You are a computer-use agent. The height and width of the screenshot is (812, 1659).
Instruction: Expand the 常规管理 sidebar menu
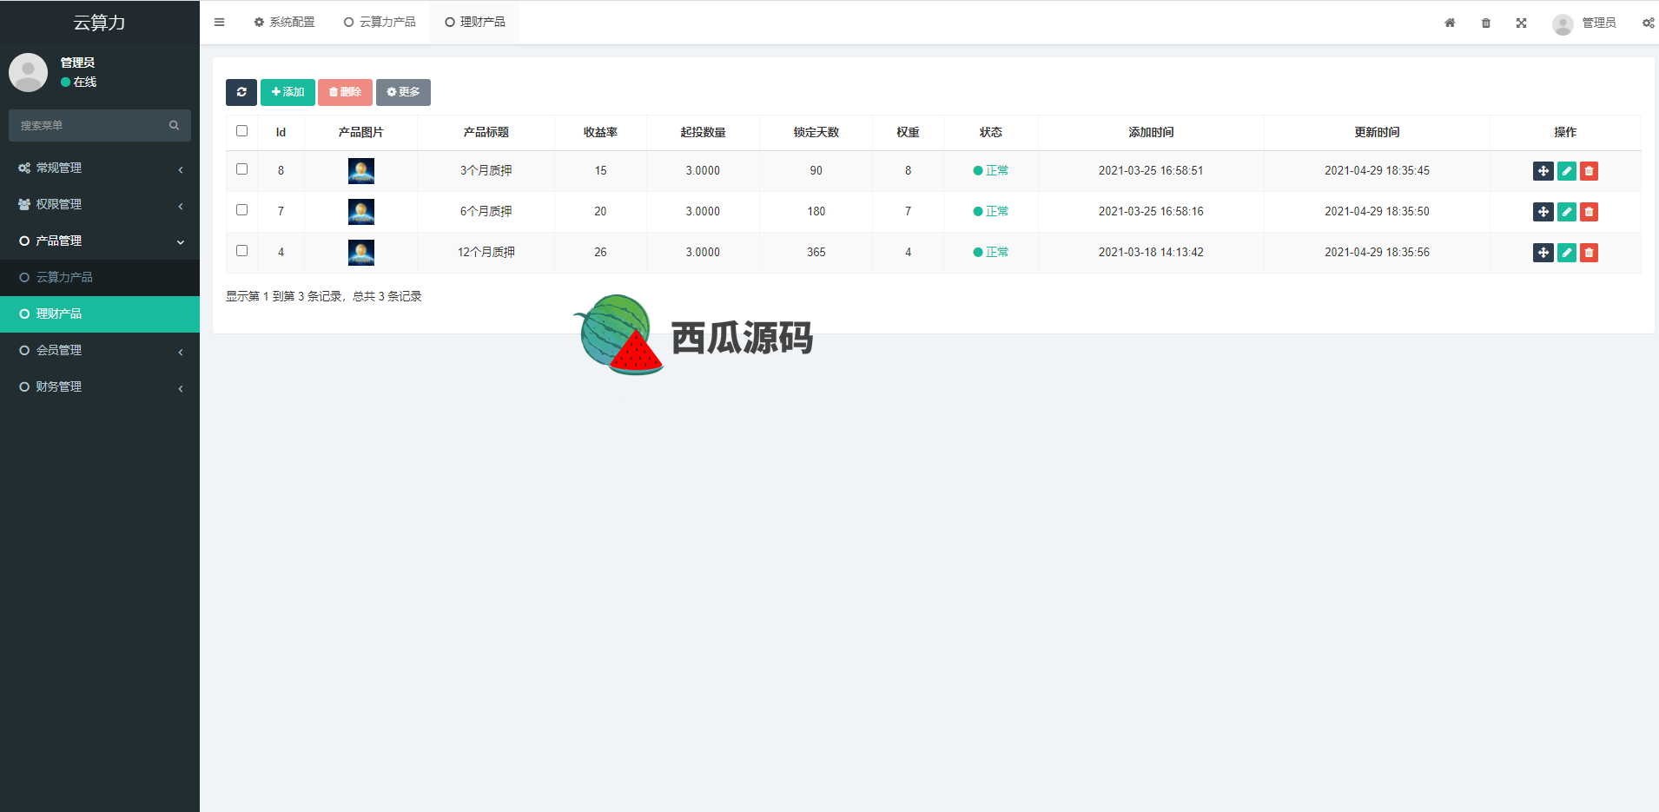point(100,168)
